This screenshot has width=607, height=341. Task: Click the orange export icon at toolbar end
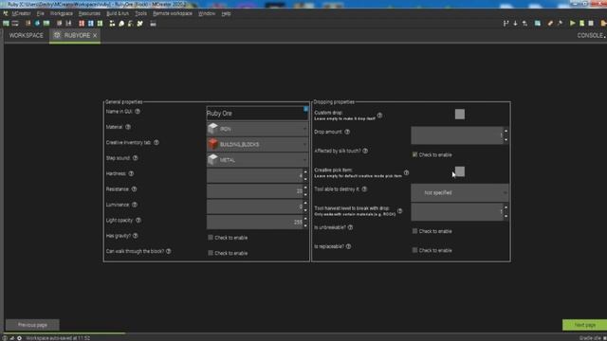(x=603, y=23)
